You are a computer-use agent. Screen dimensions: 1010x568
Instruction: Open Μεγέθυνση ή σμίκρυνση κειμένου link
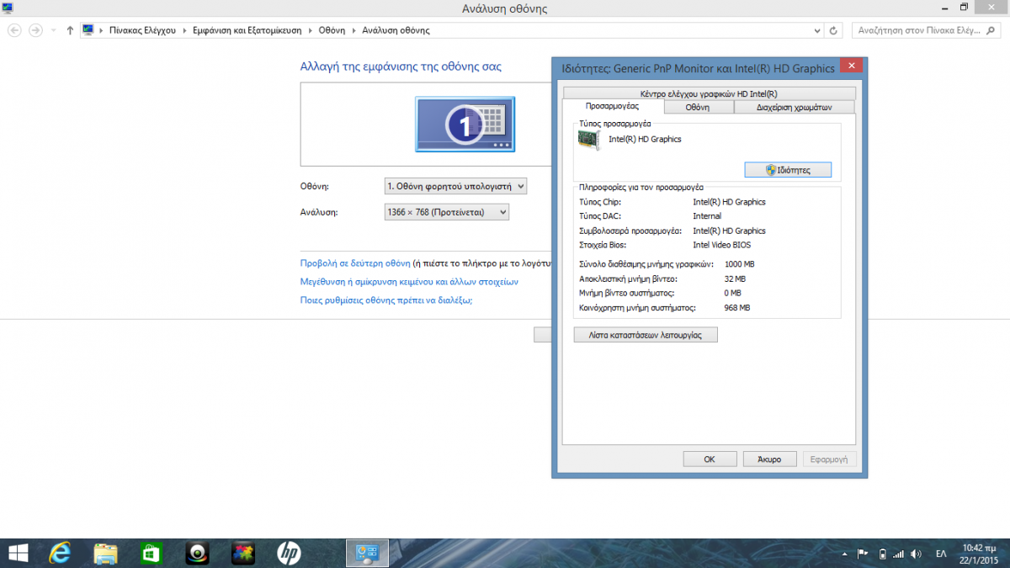[x=409, y=282]
